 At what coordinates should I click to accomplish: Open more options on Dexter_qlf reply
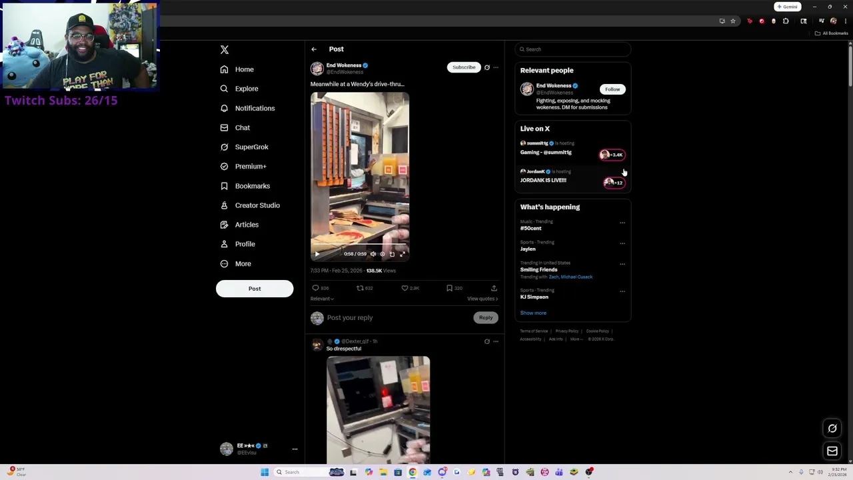496,341
